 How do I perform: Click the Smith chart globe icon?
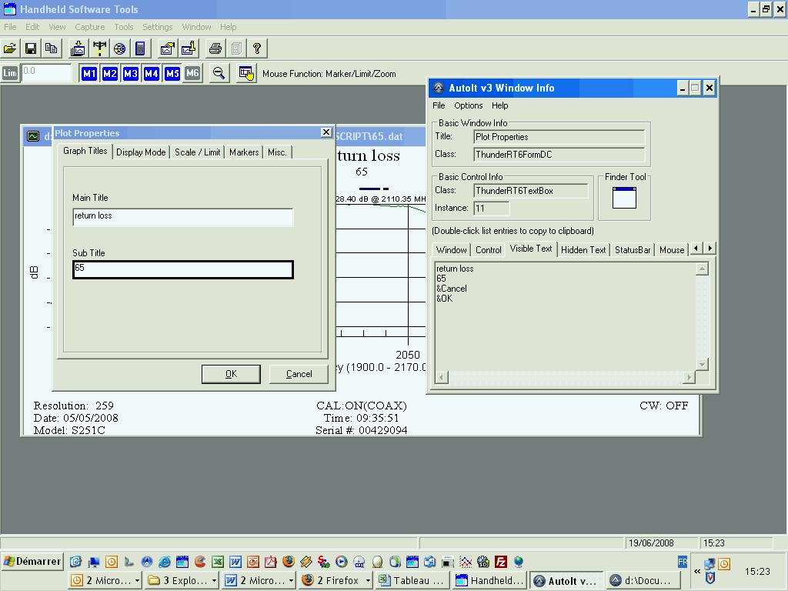(120, 48)
